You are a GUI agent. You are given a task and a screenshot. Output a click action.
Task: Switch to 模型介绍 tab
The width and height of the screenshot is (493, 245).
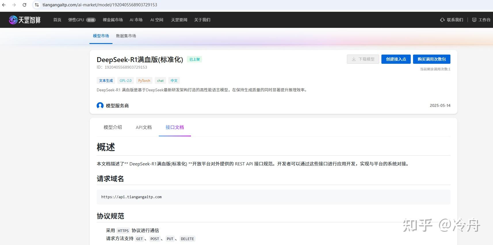tap(113, 127)
